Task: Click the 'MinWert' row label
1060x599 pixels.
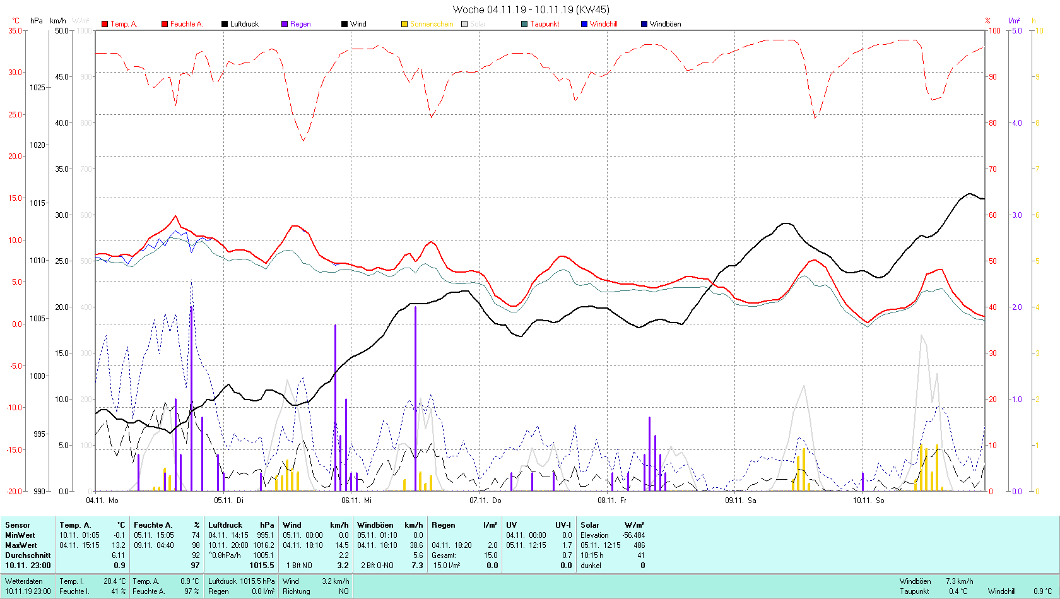Action: 21,535
